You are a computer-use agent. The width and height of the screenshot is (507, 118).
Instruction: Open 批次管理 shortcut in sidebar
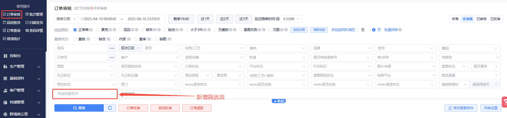[x=34, y=14]
